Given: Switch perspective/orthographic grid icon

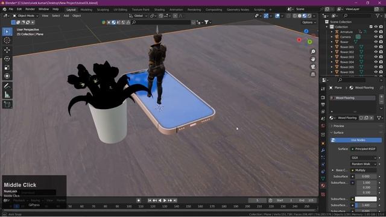Looking at the screenshot, I should pos(313,74).
